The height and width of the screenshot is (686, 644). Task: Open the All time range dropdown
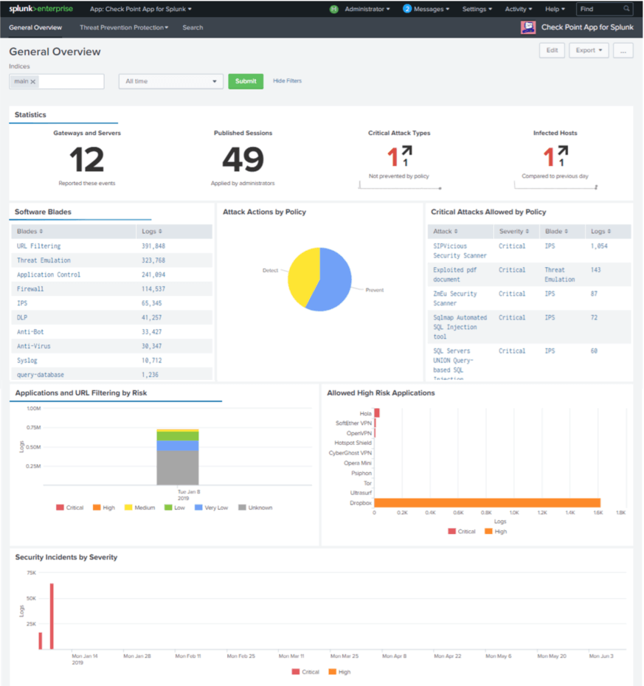point(171,81)
